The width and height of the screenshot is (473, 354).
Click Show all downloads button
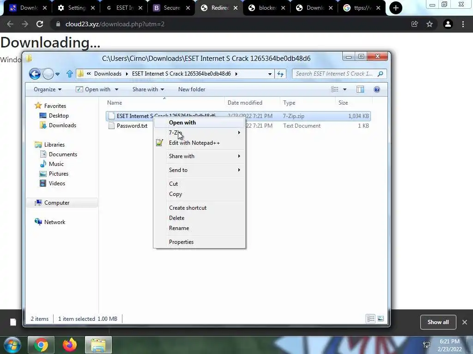coord(438,322)
